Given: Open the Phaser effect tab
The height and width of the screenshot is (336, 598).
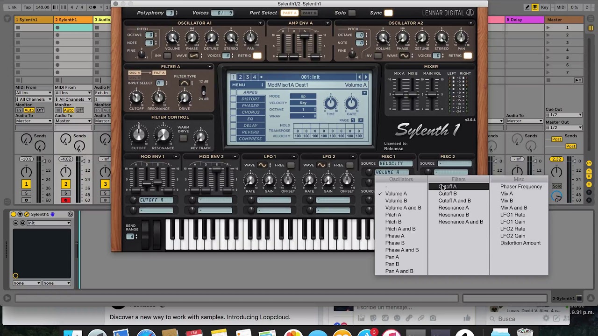Looking at the screenshot, I should coord(250,105).
